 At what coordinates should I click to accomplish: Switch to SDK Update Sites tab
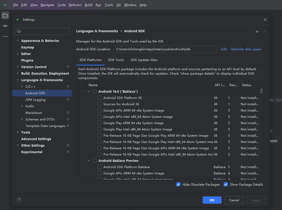[x=144, y=60]
